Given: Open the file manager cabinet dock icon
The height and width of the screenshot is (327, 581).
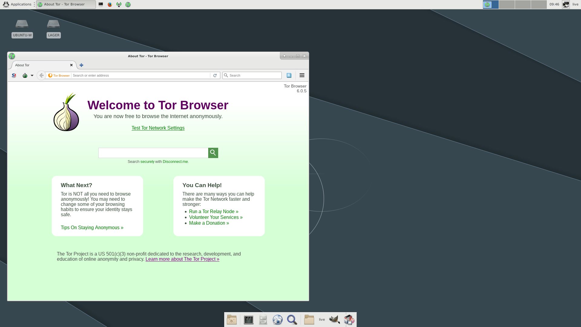Looking at the screenshot, I should (263, 320).
